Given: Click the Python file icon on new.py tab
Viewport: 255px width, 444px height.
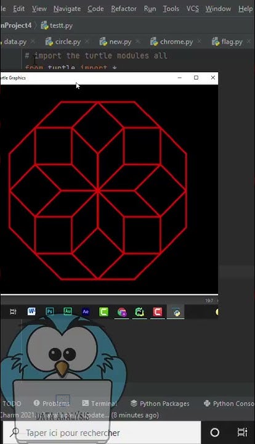Looking at the screenshot, I should point(103,42).
